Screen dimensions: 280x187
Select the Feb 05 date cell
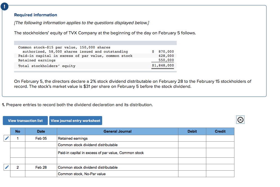(41, 138)
